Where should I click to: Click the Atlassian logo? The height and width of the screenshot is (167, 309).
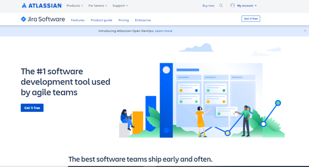point(41,5)
